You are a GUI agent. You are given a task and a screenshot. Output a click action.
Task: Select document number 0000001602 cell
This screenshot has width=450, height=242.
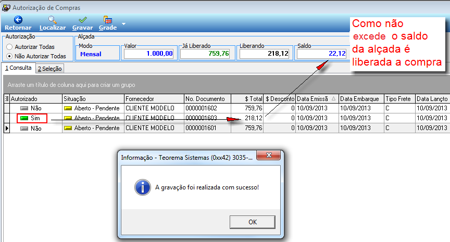(207, 108)
